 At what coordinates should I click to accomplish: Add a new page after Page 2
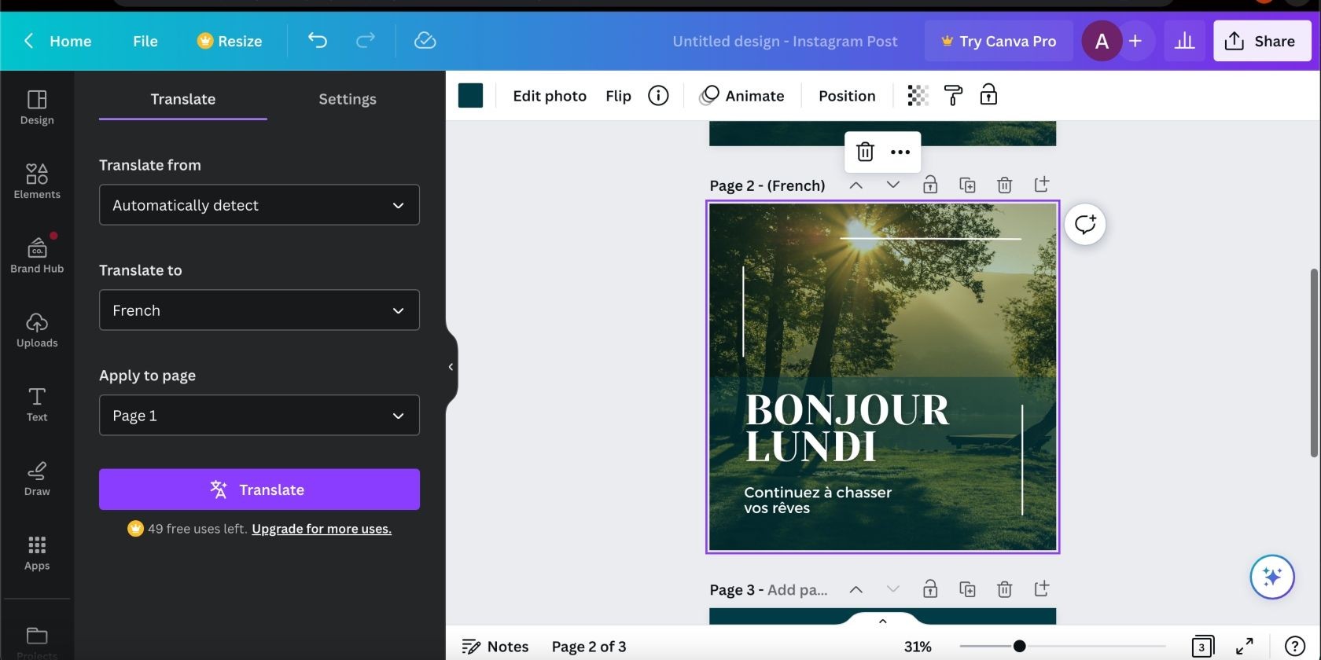point(1042,185)
